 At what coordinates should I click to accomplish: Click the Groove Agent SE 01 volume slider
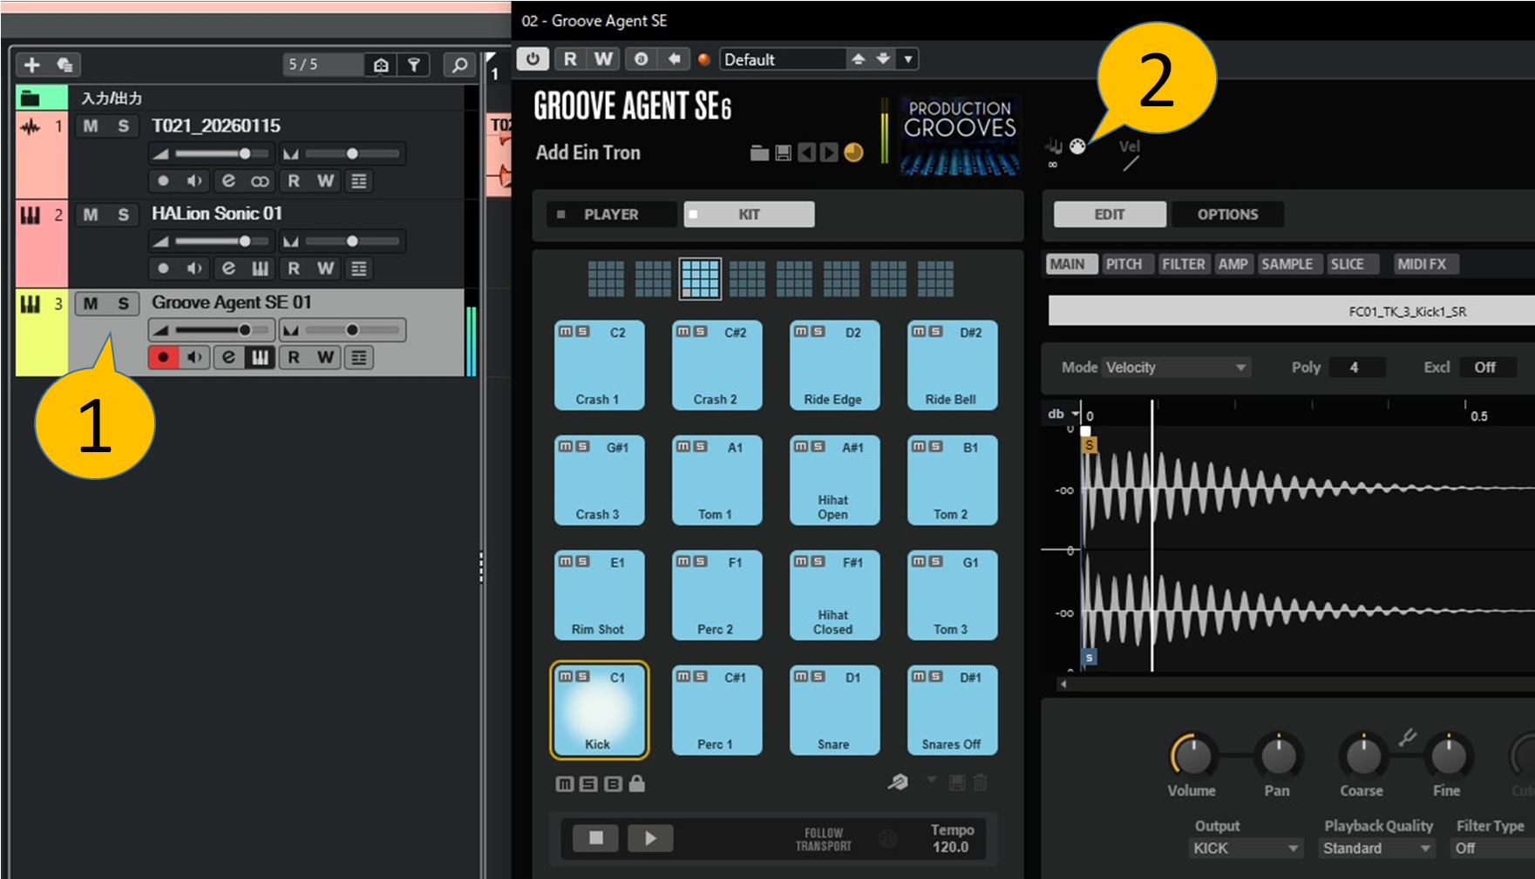pyautogui.click(x=211, y=330)
